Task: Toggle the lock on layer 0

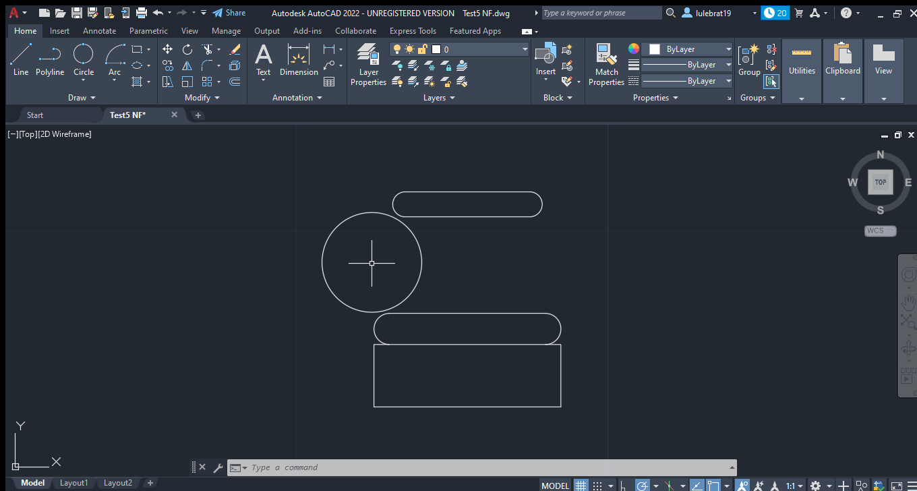Action: [423, 49]
